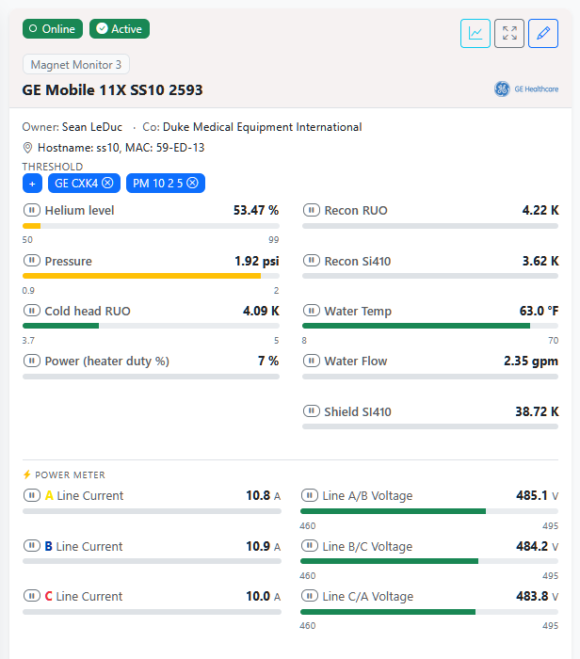This screenshot has width=580, height=659.
Task: Click the Line C/A Voltage progress bar
Action: coord(429,612)
